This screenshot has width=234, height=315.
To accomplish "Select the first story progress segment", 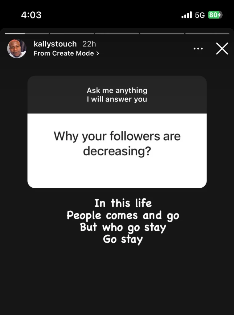I will pos(26,33).
